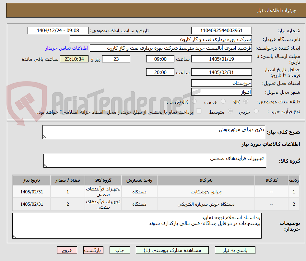Select the جزیی purchase type radio
306x261 pixels.
(256, 111)
